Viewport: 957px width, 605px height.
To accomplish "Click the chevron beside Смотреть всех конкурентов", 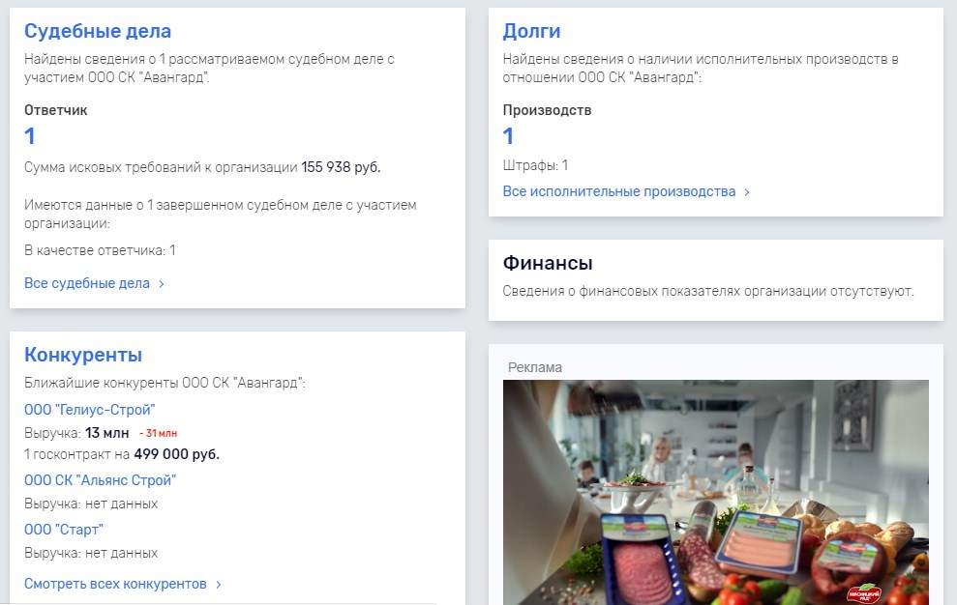I will tap(219, 585).
